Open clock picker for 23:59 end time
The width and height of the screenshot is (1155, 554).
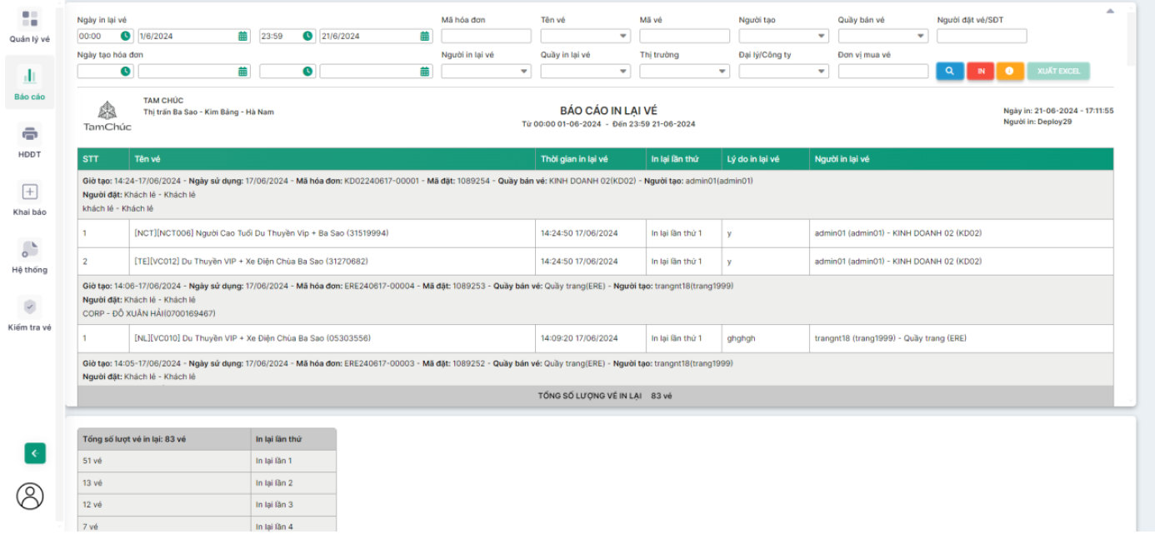[x=307, y=37]
